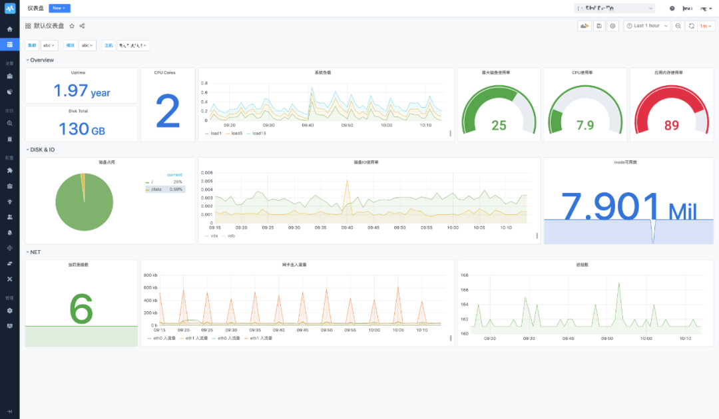This screenshot has width=719, height=419.
Task: Open the home icon in sidebar
Action: click(x=9, y=29)
